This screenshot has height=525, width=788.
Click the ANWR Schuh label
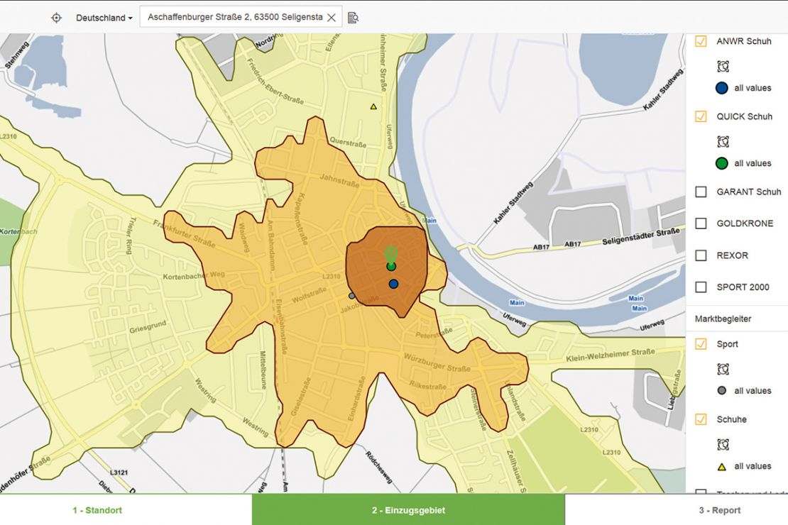click(744, 41)
